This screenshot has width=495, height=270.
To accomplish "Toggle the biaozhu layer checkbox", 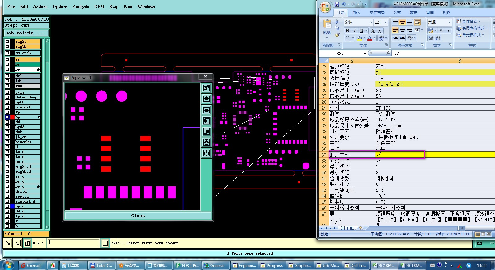I will [x=7, y=142].
